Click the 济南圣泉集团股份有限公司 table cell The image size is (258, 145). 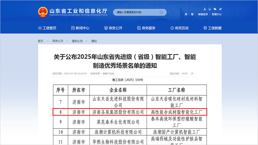pyautogui.click(x=118, y=112)
